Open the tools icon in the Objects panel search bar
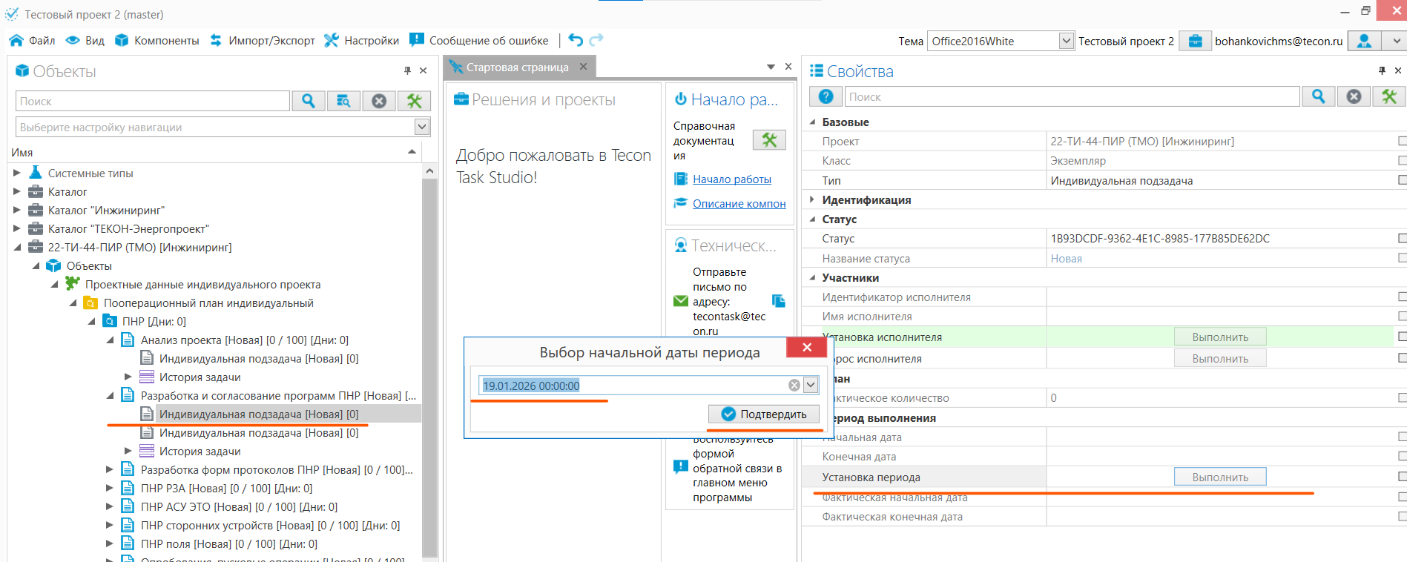Image resolution: width=1407 pixels, height=562 pixels. pyautogui.click(x=415, y=101)
